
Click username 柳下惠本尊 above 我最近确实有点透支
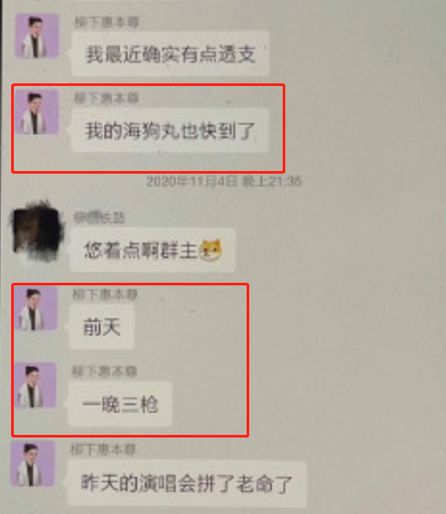point(107,22)
